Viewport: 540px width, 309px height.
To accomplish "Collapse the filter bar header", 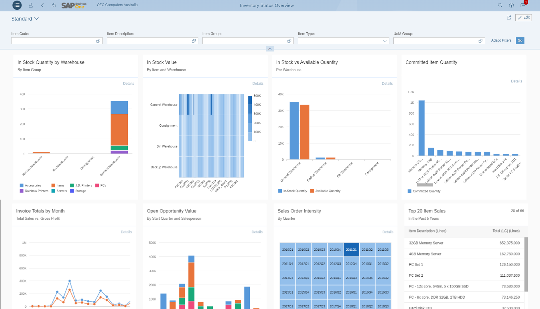I will tap(270, 49).
